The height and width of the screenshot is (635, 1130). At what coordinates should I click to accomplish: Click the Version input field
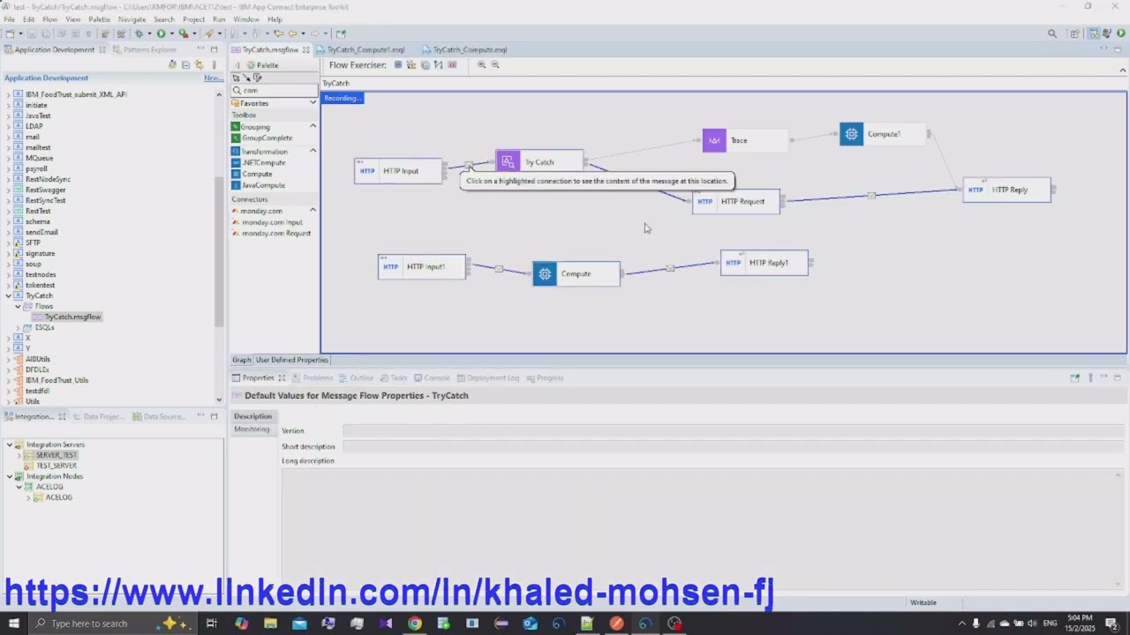tap(733, 430)
